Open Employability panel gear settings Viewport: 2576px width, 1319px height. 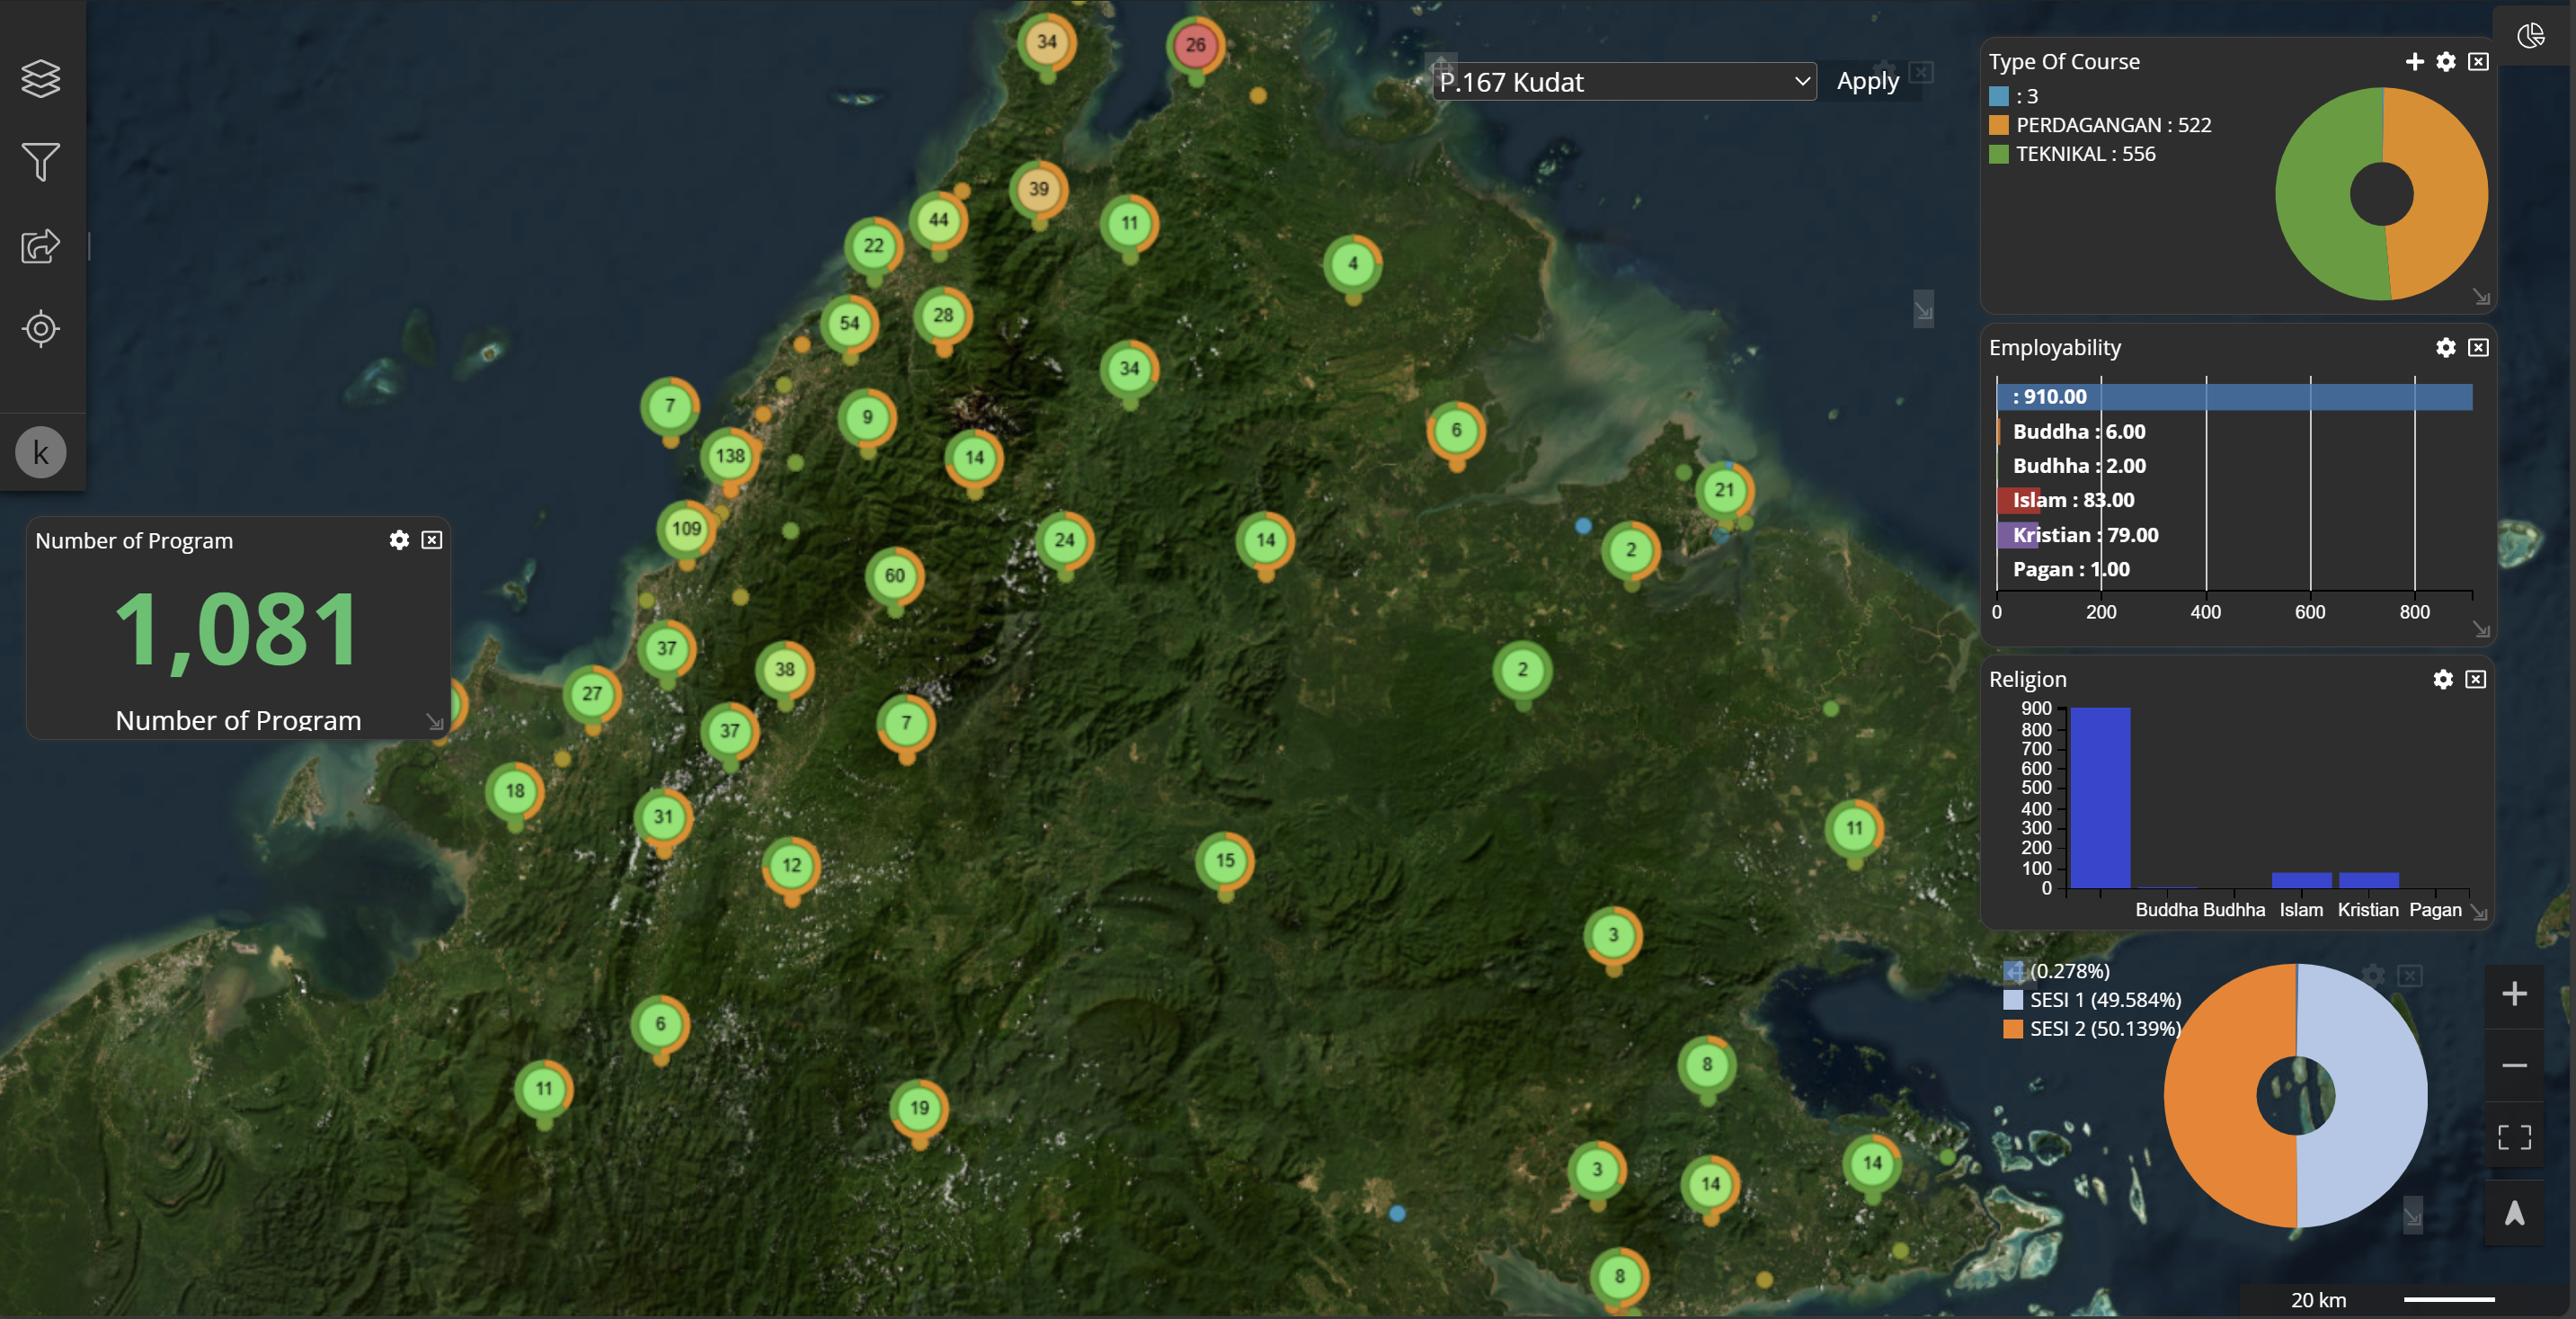point(2445,347)
